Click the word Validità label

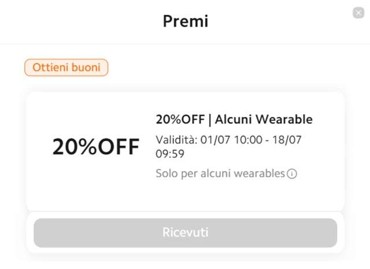tap(176, 140)
